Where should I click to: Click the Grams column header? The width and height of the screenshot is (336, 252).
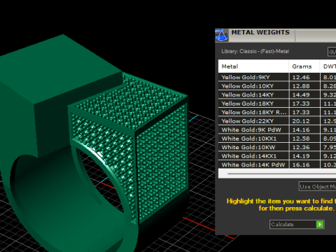(x=304, y=66)
